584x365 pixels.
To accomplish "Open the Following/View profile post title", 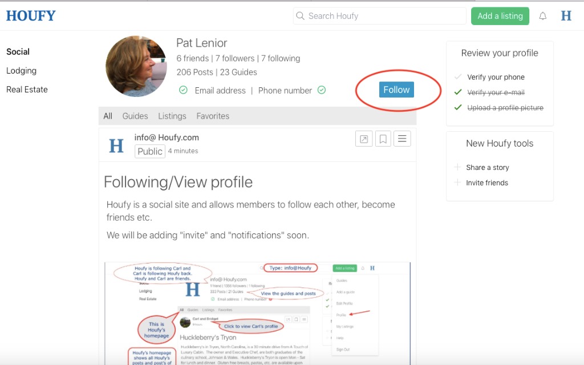I will click(x=178, y=182).
